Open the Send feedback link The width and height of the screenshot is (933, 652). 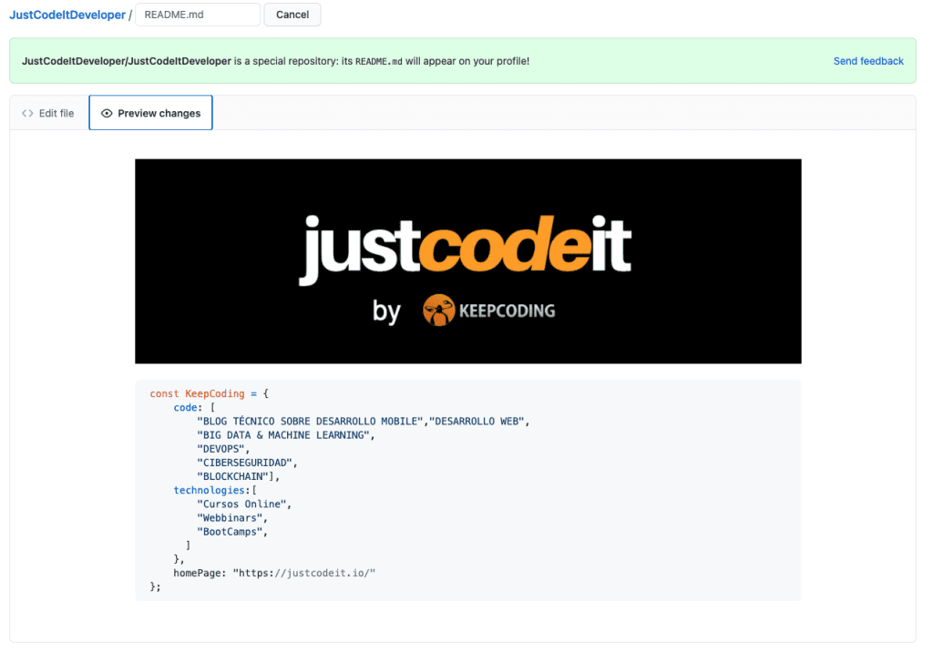[867, 60]
